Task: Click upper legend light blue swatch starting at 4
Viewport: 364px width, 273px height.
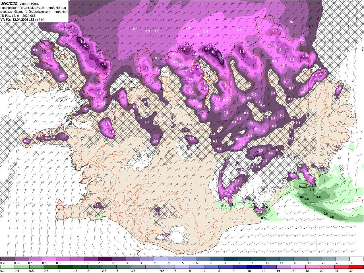Action: tap(161, 259)
